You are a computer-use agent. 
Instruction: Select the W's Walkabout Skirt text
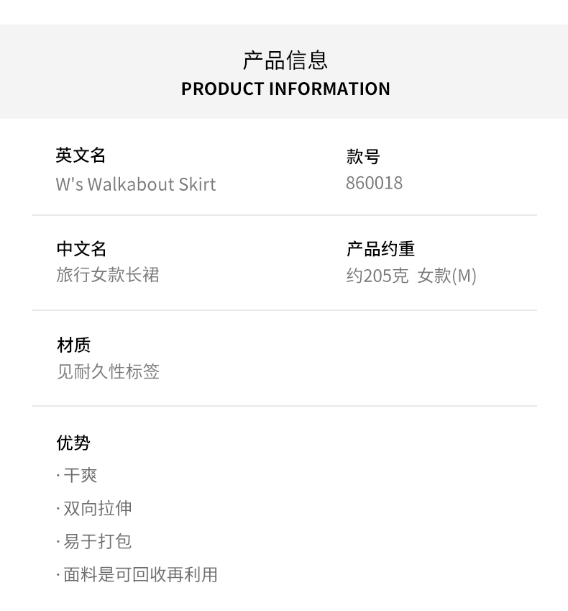(136, 184)
